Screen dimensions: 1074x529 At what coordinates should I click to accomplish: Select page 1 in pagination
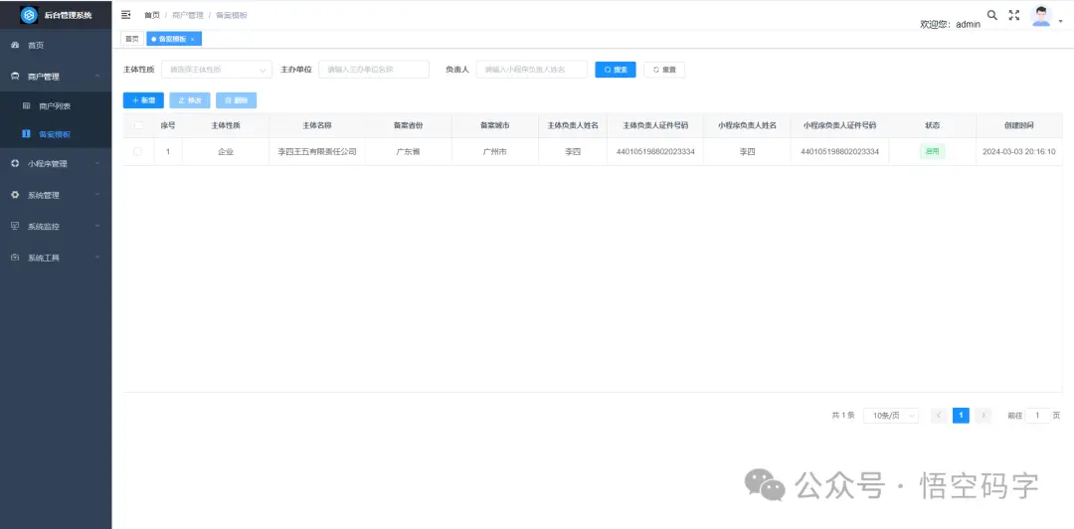pos(961,416)
